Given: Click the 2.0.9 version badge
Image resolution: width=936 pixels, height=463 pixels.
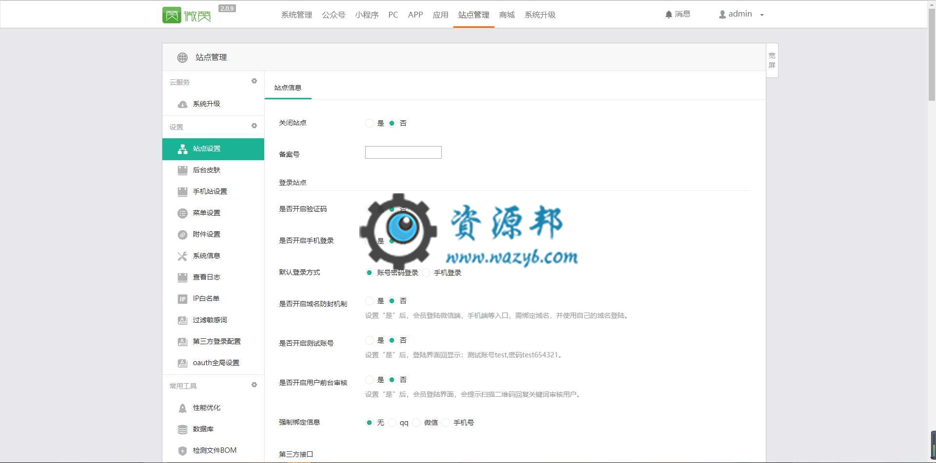Looking at the screenshot, I should pos(227,8).
